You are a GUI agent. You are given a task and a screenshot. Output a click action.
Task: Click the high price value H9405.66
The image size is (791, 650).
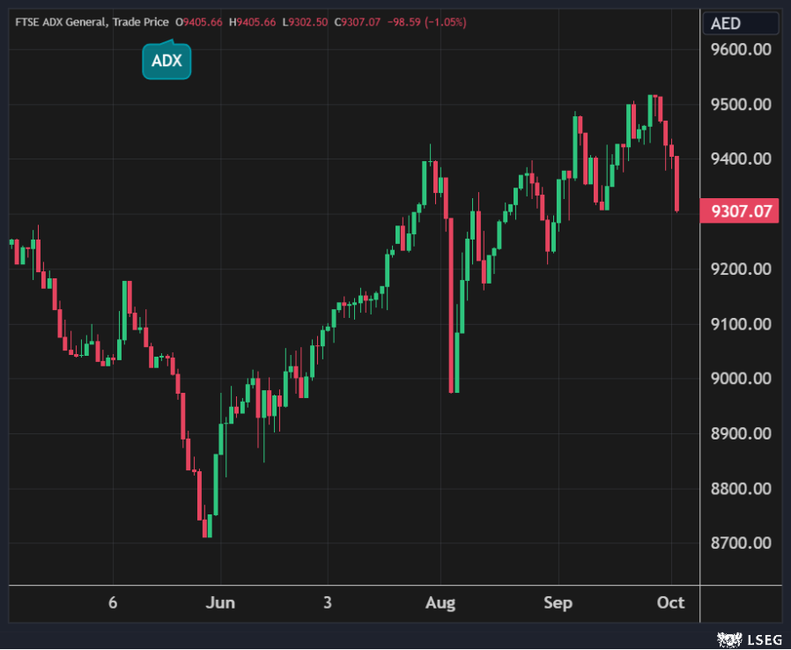click(x=252, y=21)
